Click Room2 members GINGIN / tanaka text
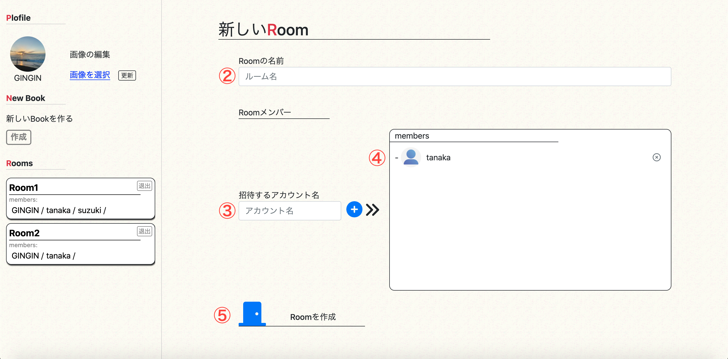Image resolution: width=728 pixels, height=359 pixels. 43,256
